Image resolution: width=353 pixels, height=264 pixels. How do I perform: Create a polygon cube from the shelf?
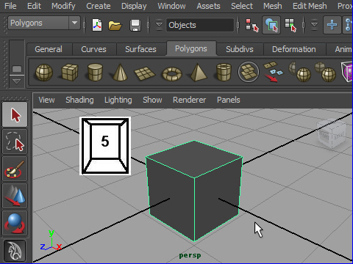click(70, 72)
